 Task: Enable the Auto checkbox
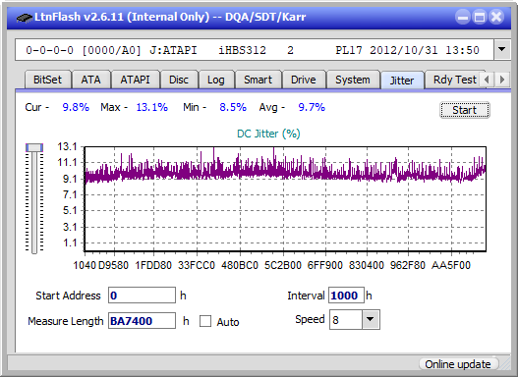(x=205, y=321)
